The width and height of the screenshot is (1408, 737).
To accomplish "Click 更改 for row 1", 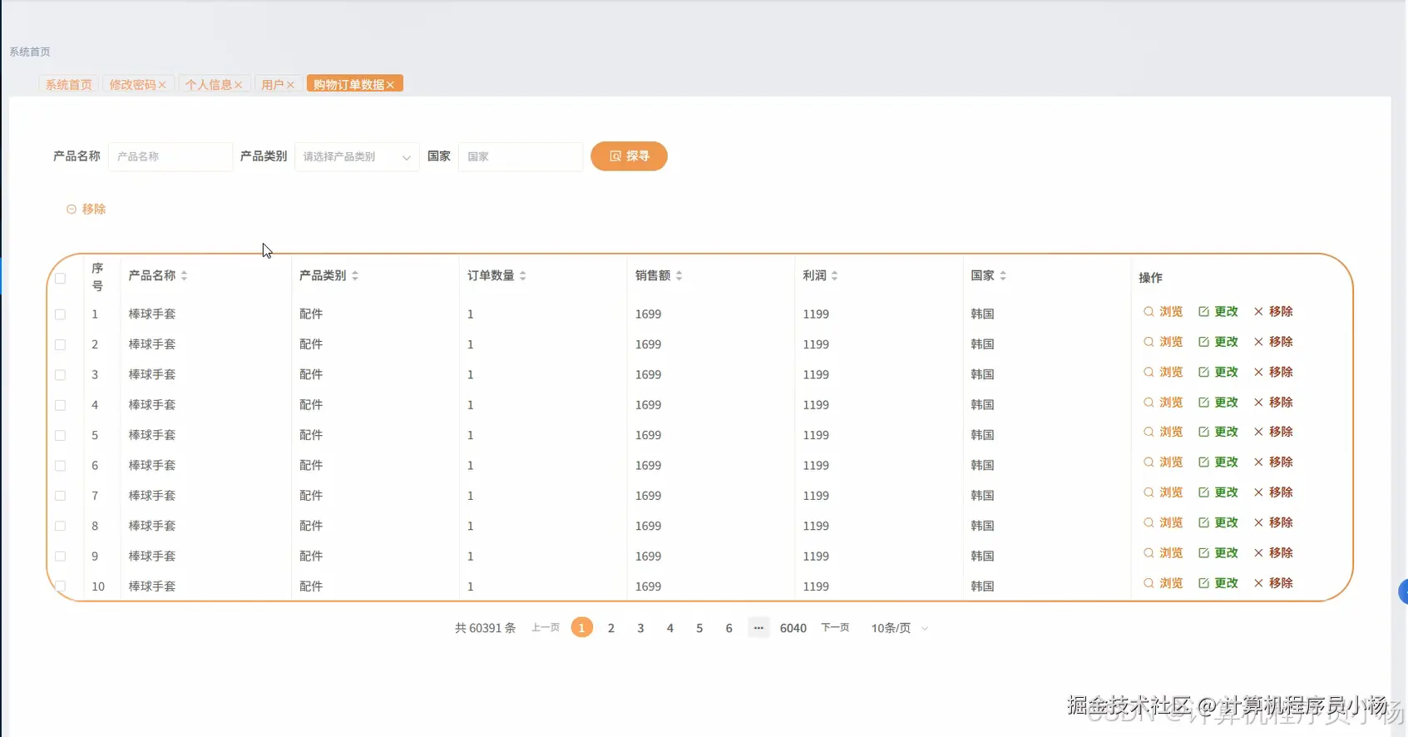I will coord(1218,311).
